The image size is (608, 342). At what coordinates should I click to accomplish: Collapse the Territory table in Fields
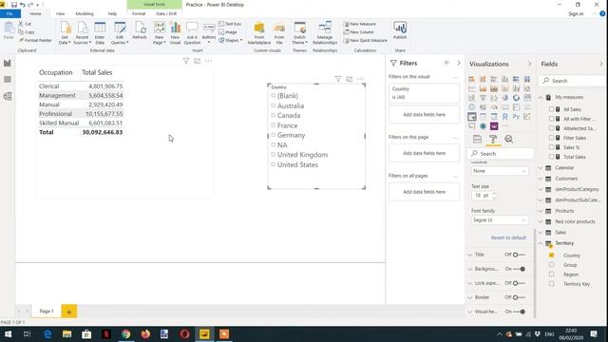(x=541, y=243)
